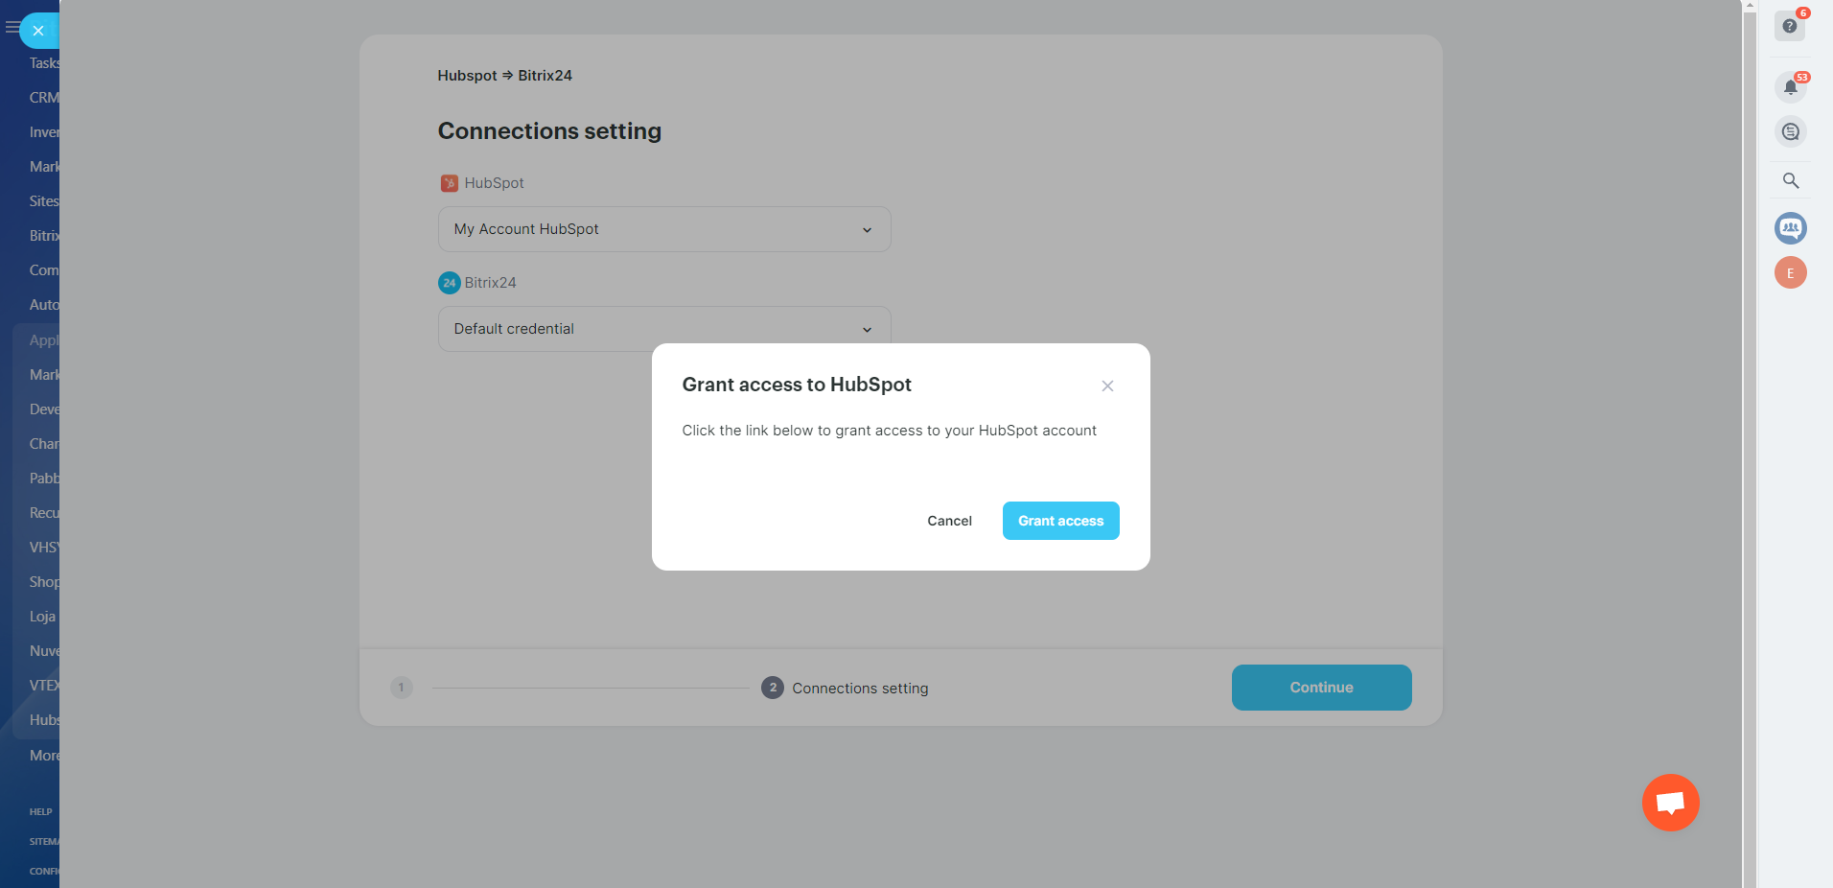Open the orange live chat widget
The height and width of the screenshot is (888, 1833).
tap(1670, 803)
